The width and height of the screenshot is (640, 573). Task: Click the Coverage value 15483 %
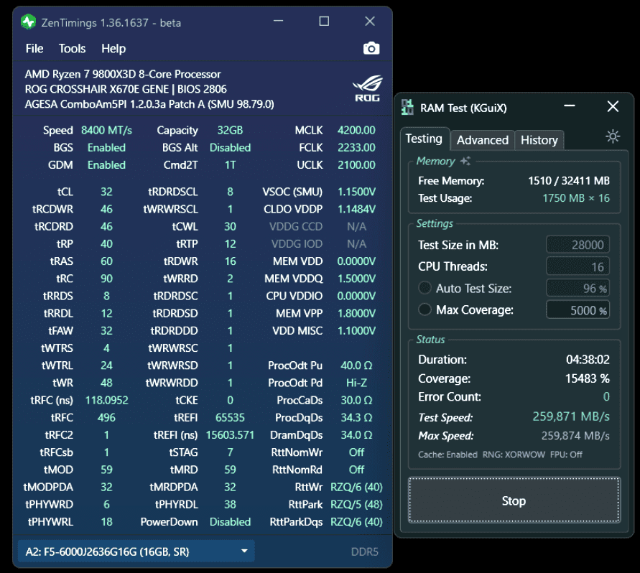[x=588, y=378]
